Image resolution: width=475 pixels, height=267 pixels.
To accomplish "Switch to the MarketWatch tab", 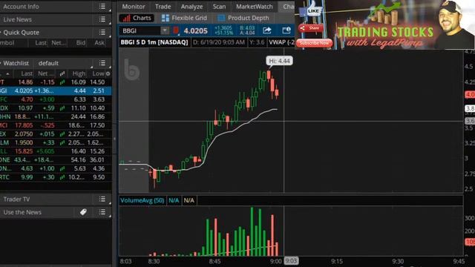I will click(x=254, y=7).
